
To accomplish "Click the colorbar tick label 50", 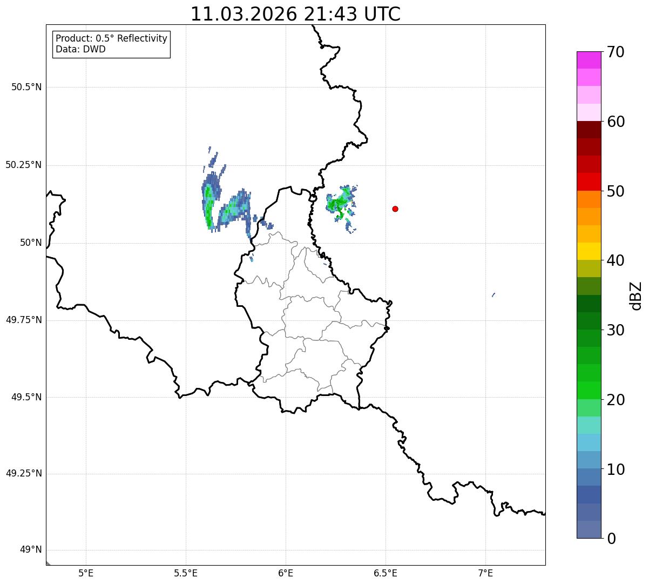I will pyautogui.click(x=616, y=191).
